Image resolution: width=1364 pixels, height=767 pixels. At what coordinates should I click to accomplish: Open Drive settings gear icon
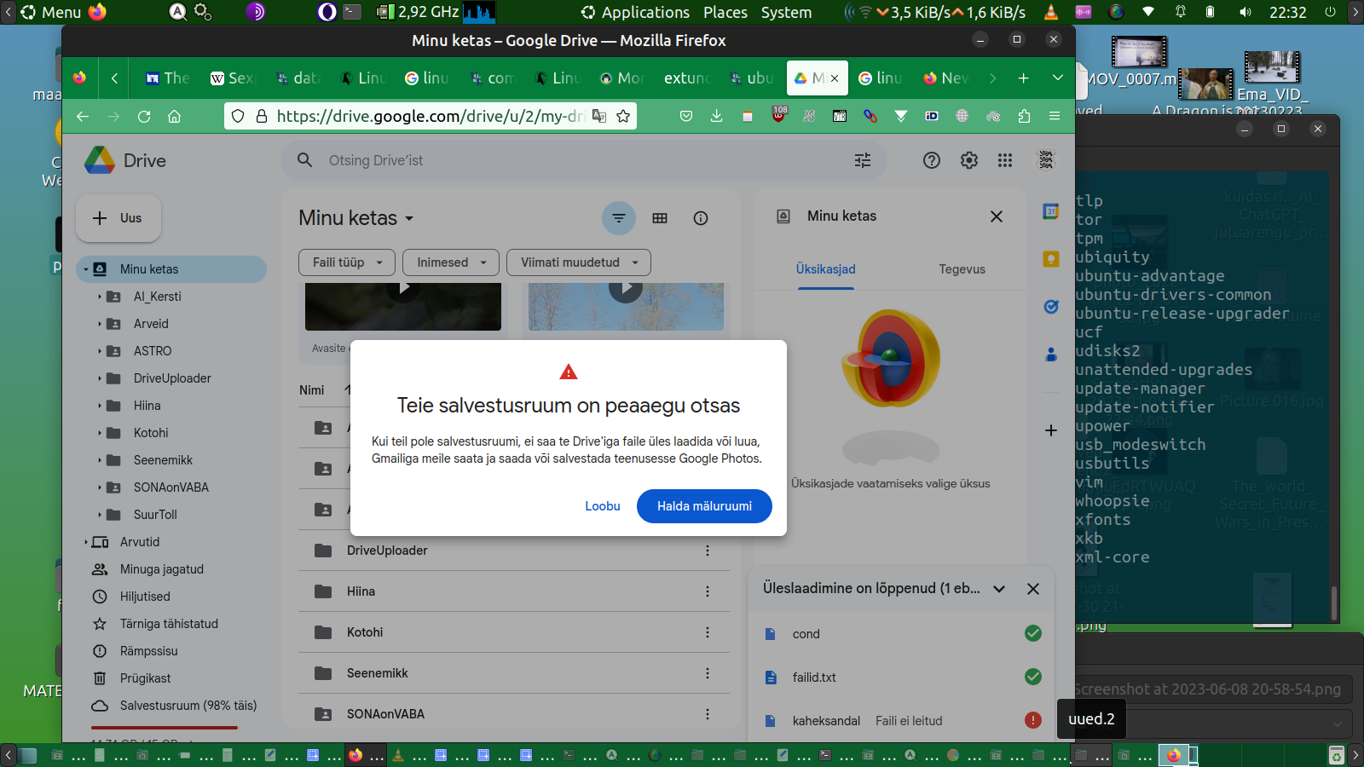click(969, 160)
